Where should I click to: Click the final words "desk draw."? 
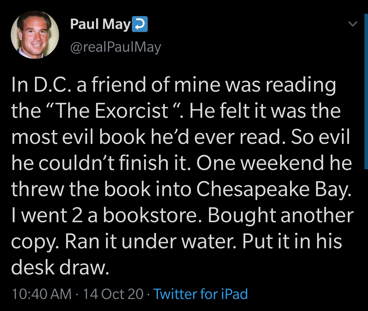pos(60,267)
